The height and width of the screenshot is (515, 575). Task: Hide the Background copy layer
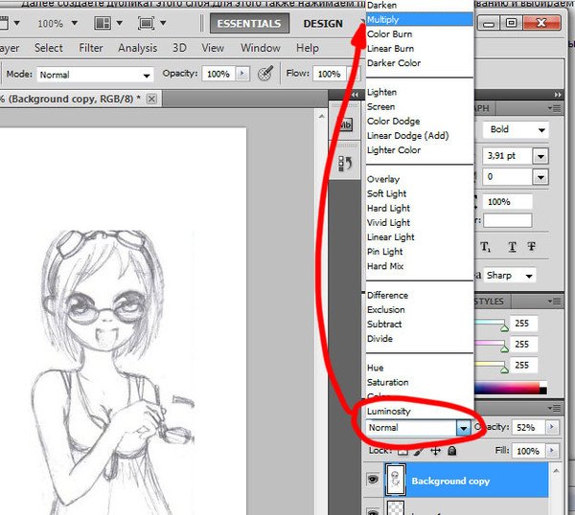374,481
